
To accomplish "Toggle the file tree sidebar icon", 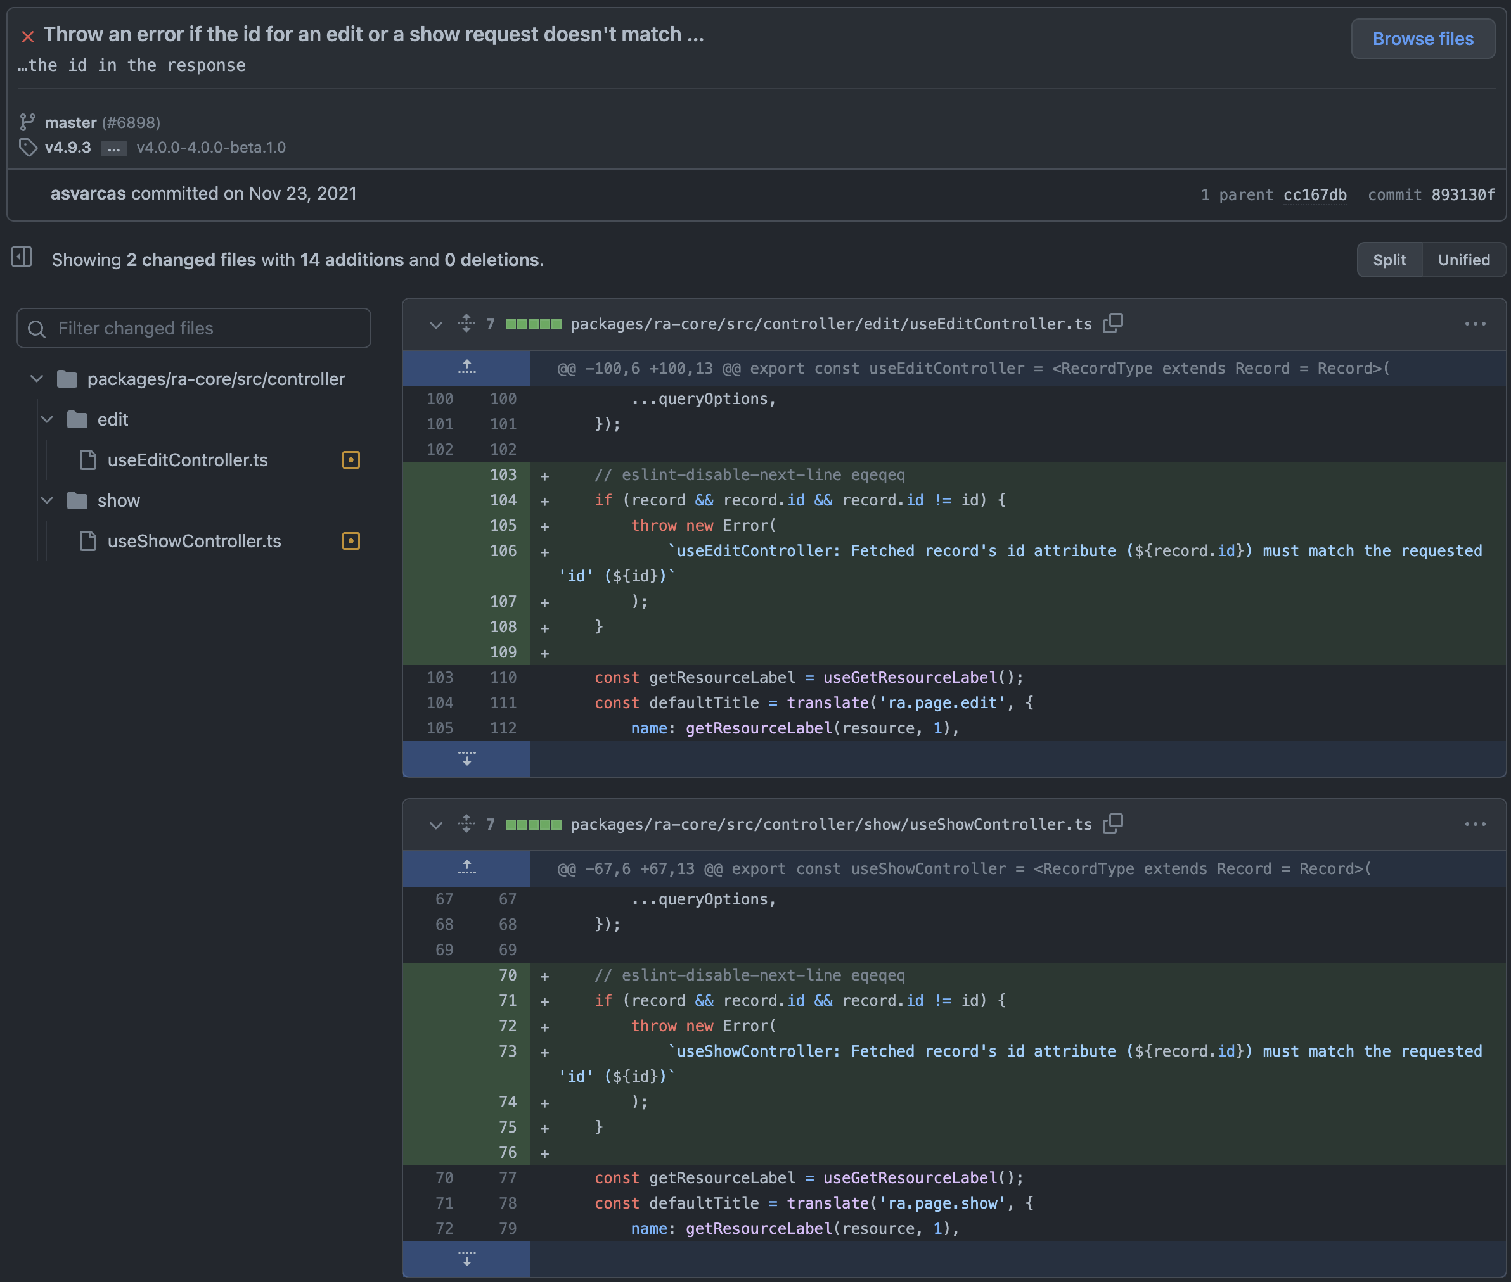I will pyautogui.click(x=22, y=257).
